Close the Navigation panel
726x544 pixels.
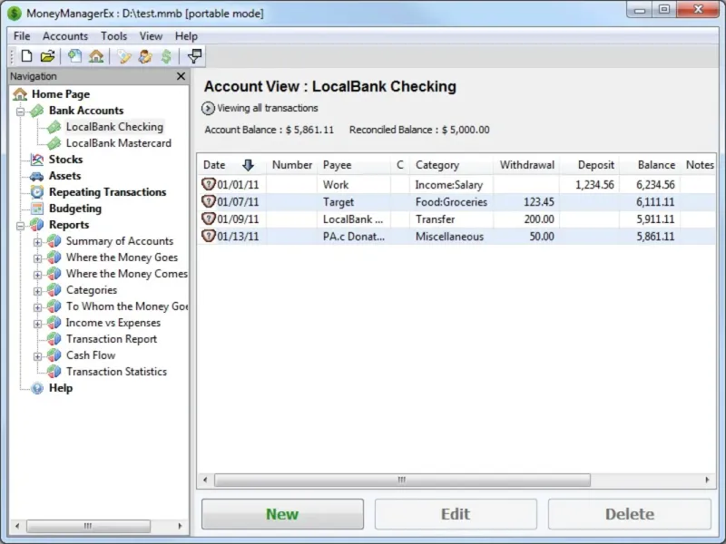point(181,76)
